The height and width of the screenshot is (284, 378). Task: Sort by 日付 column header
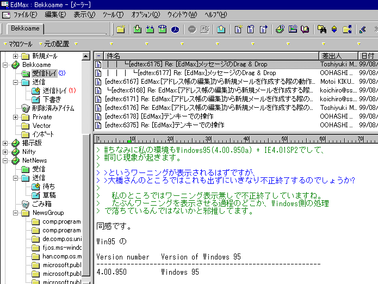point(368,56)
